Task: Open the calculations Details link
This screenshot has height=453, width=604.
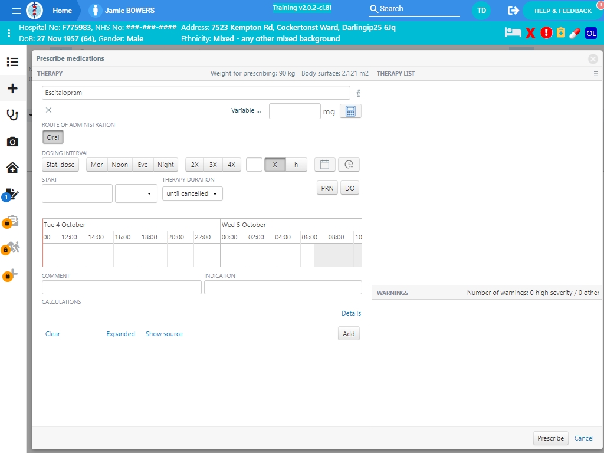Action: [x=352, y=313]
